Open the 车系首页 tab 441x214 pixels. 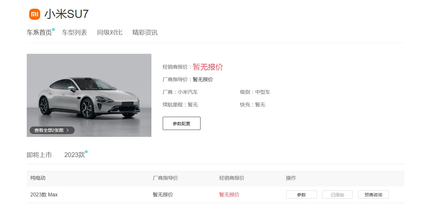click(39, 32)
